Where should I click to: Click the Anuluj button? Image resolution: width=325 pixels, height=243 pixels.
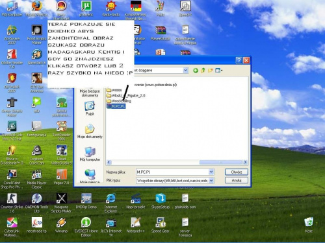click(237, 180)
